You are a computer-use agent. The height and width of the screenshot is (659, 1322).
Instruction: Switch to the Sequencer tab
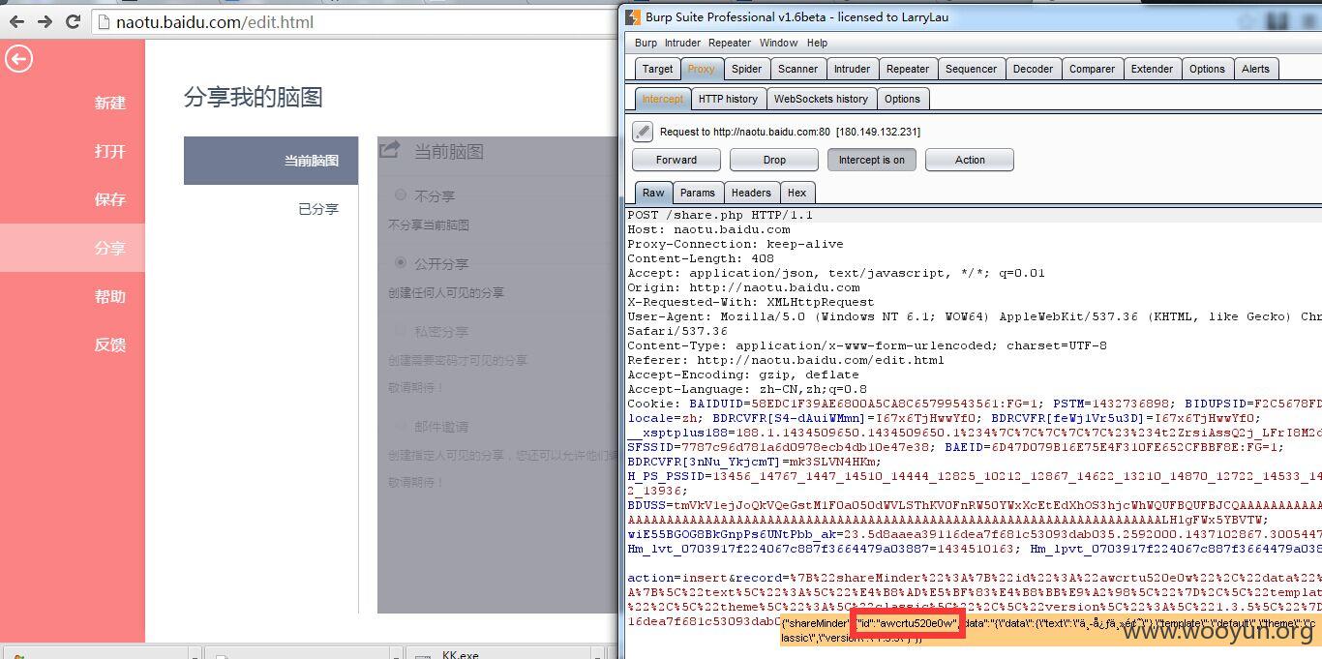click(x=971, y=69)
